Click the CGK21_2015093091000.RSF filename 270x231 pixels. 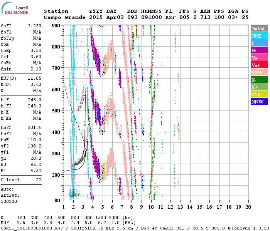click(x=32, y=228)
